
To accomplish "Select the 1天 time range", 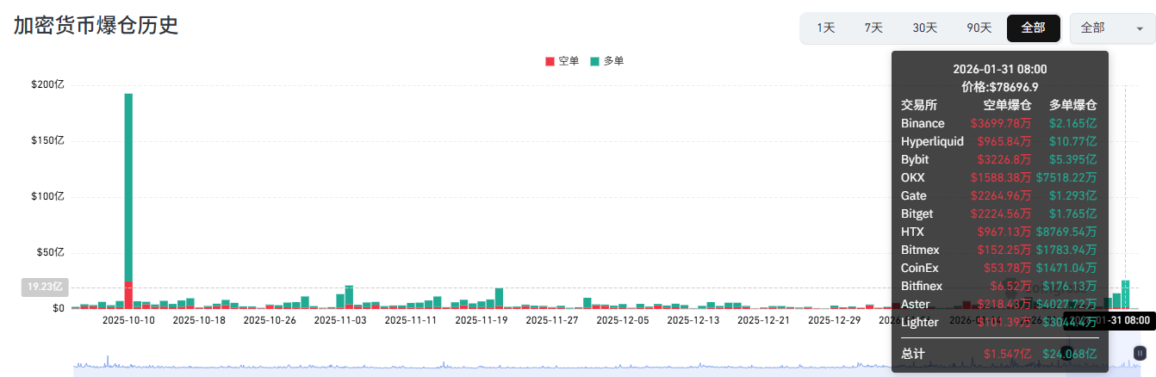I will 826,28.
